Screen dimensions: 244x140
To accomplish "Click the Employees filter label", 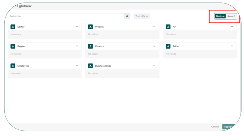I will pyautogui.click(x=23, y=66).
